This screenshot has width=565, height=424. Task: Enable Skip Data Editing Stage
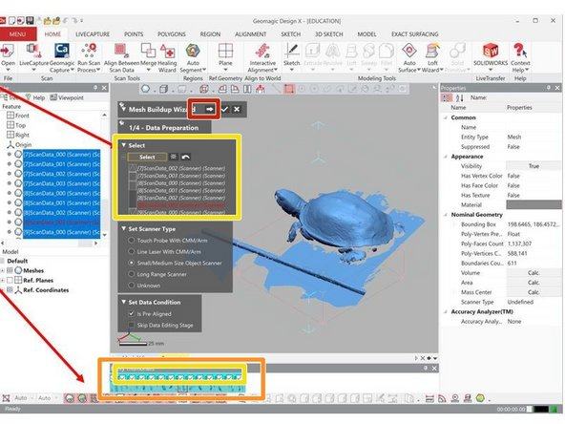132,325
